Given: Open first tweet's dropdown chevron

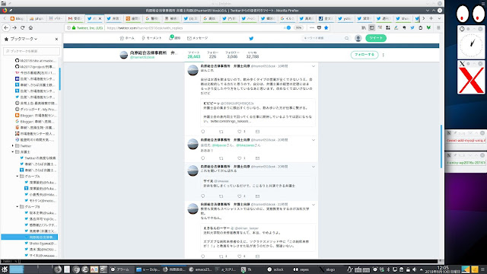Looking at the screenshot, I should 314,66.
